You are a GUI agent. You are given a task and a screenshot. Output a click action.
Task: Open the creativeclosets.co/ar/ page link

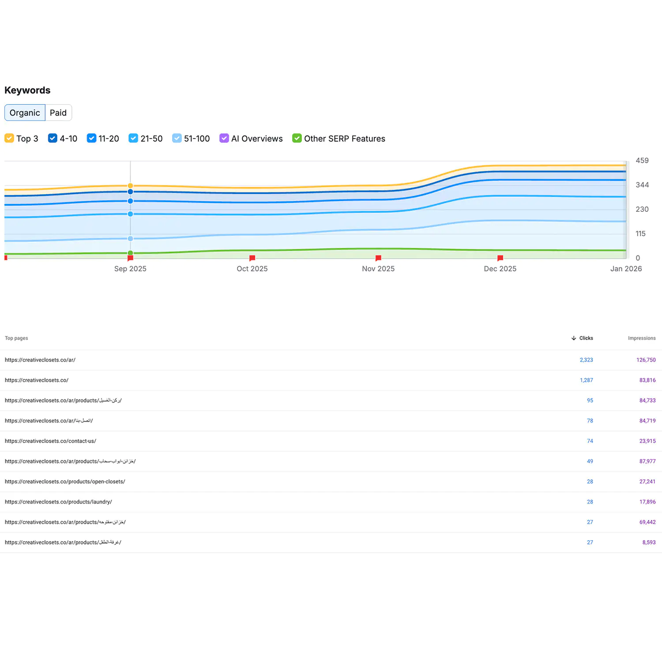40,360
